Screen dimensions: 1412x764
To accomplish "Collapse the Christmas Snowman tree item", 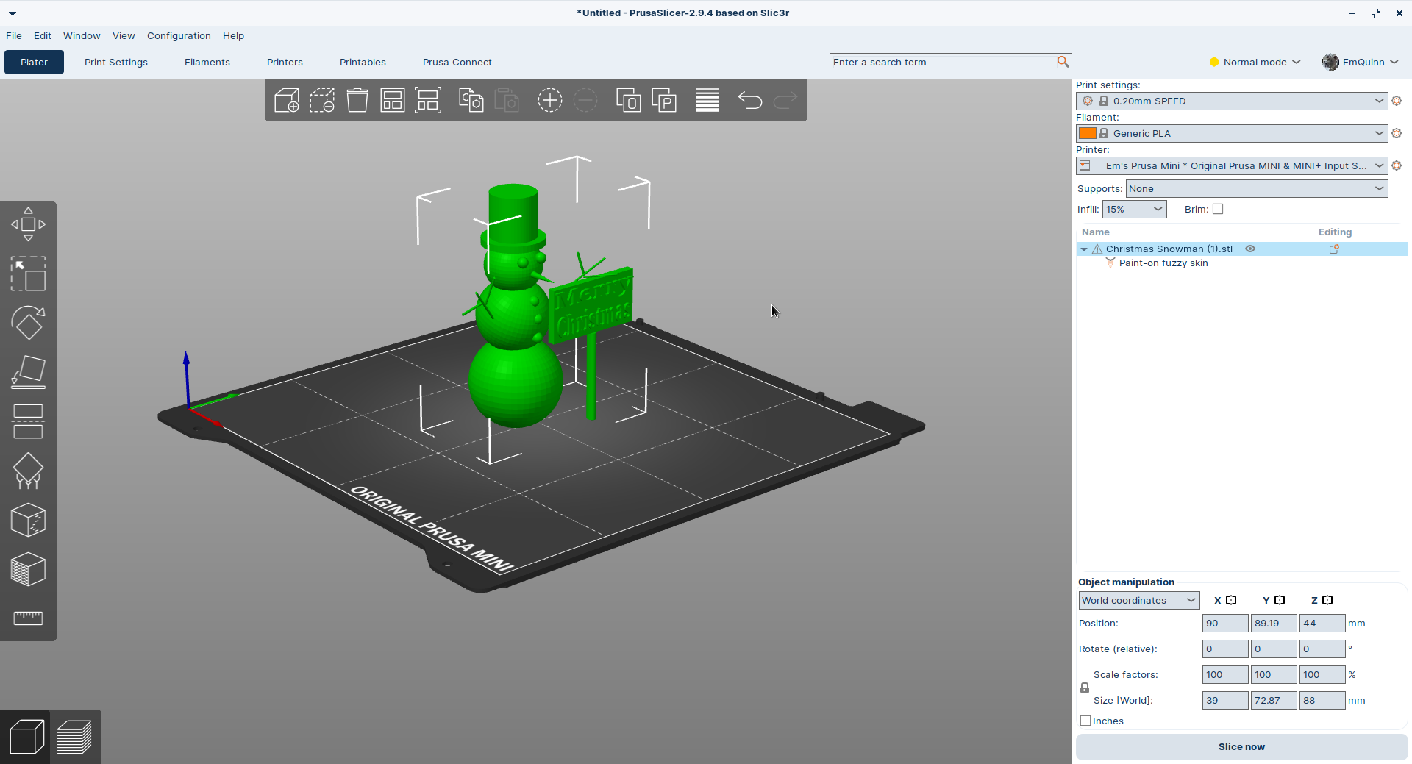I will [x=1084, y=249].
